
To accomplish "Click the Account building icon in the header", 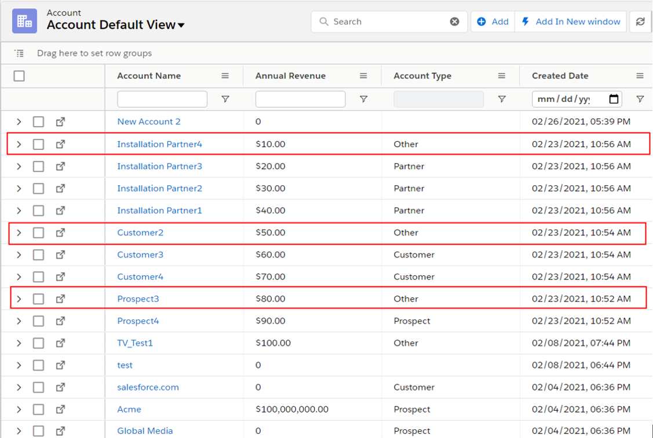I will pos(25,21).
